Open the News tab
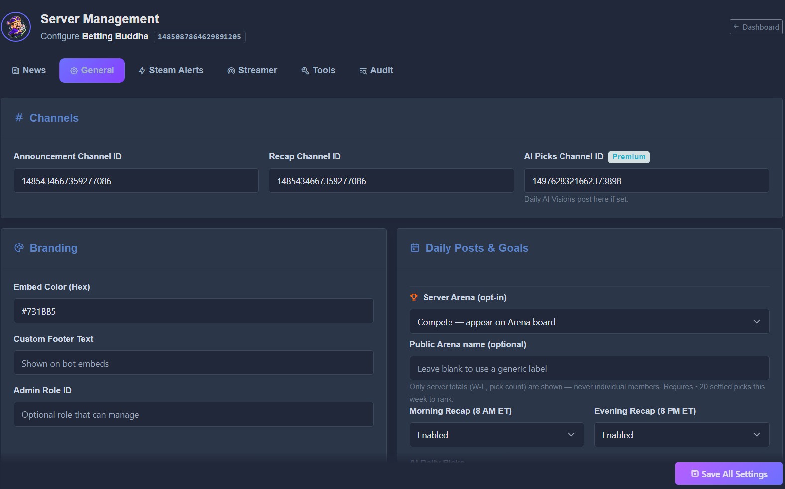This screenshot has width=785, height=489. [x=29, y=70]
